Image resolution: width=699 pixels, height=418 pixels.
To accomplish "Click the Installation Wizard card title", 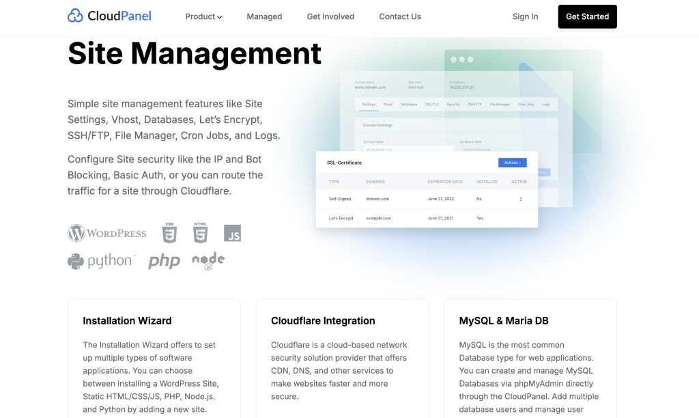I will (127, 321).
